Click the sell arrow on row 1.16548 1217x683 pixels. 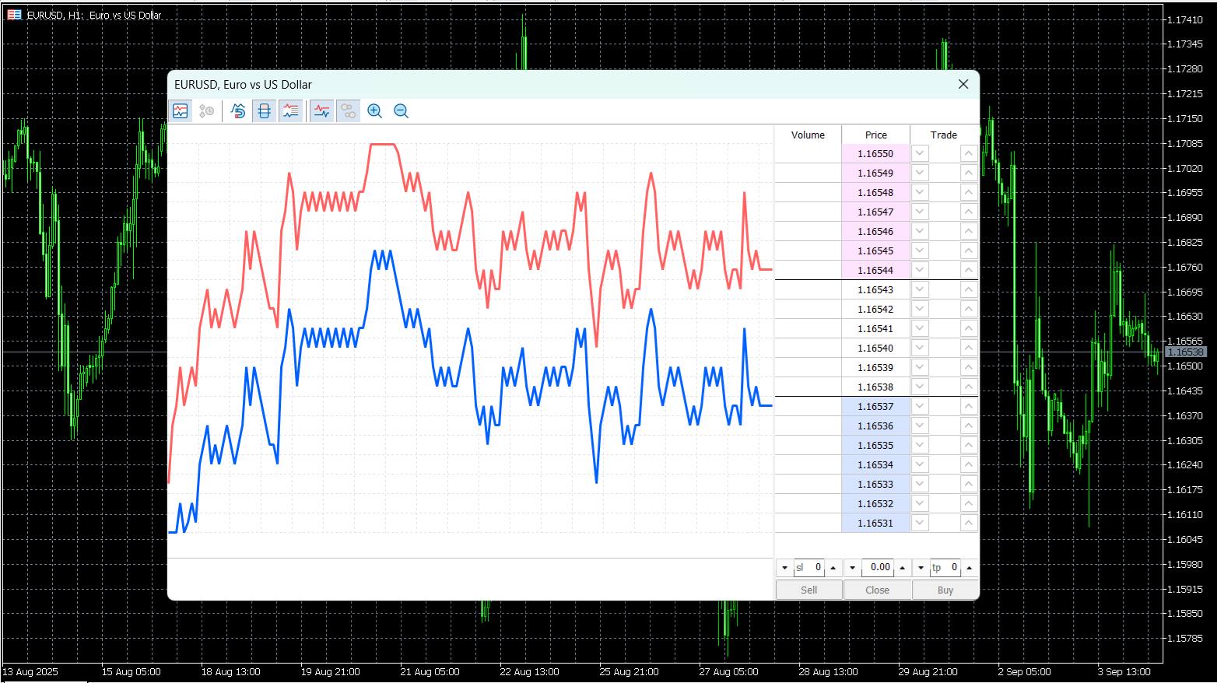(920, 192)
